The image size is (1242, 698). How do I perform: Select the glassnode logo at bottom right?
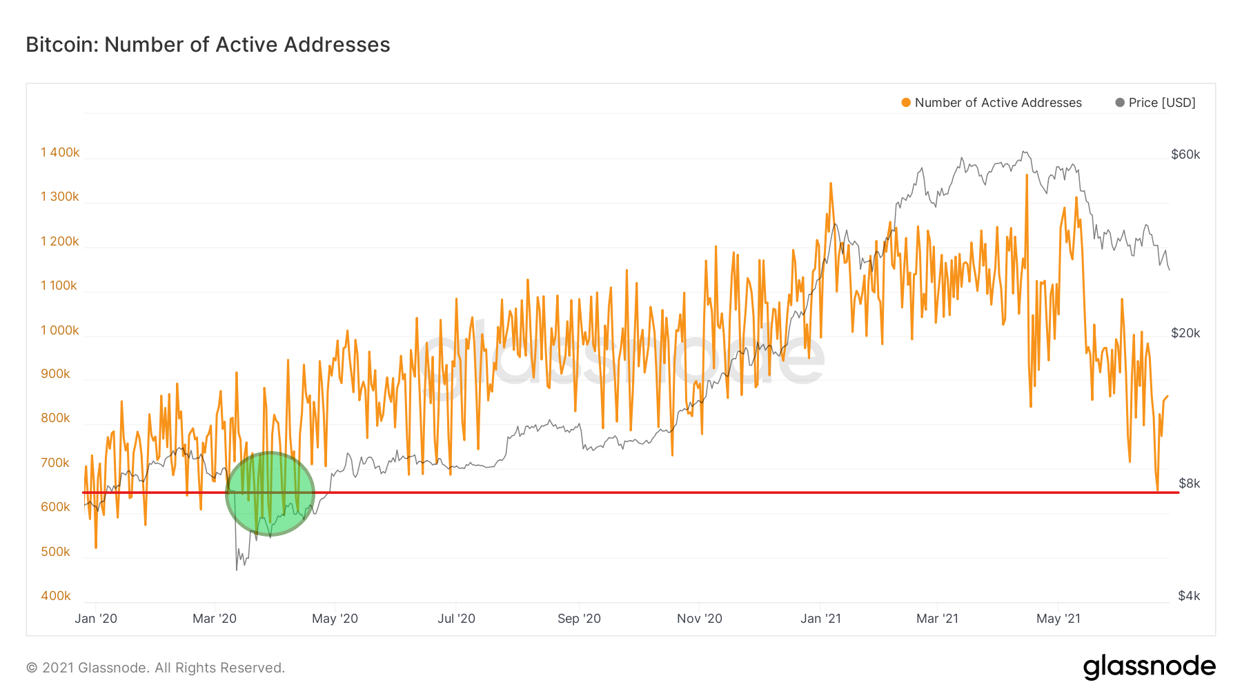pos(1150,666)
